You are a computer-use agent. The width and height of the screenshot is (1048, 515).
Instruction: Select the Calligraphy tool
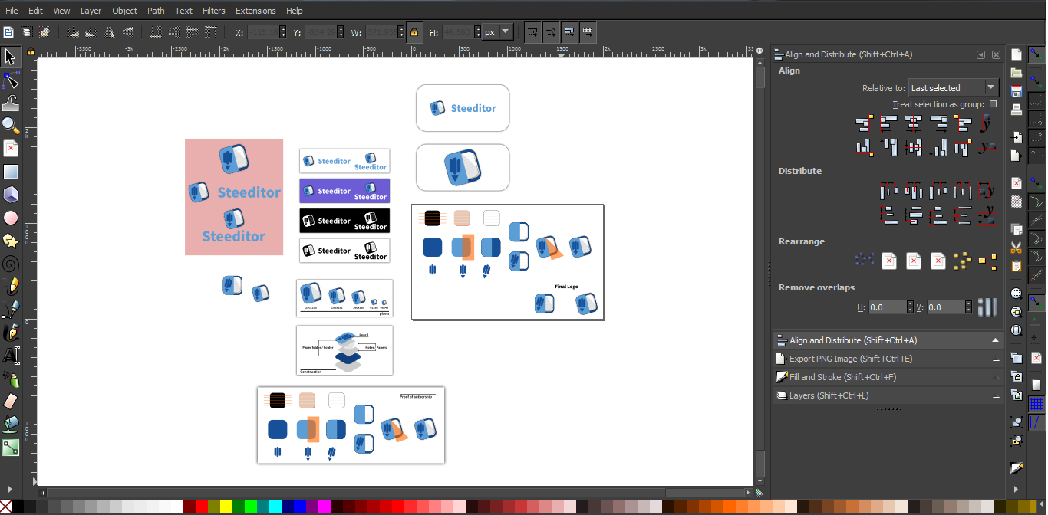11,333
